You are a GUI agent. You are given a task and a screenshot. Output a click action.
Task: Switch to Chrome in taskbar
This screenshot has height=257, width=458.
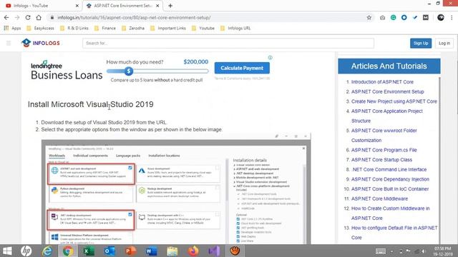point(68,251)
